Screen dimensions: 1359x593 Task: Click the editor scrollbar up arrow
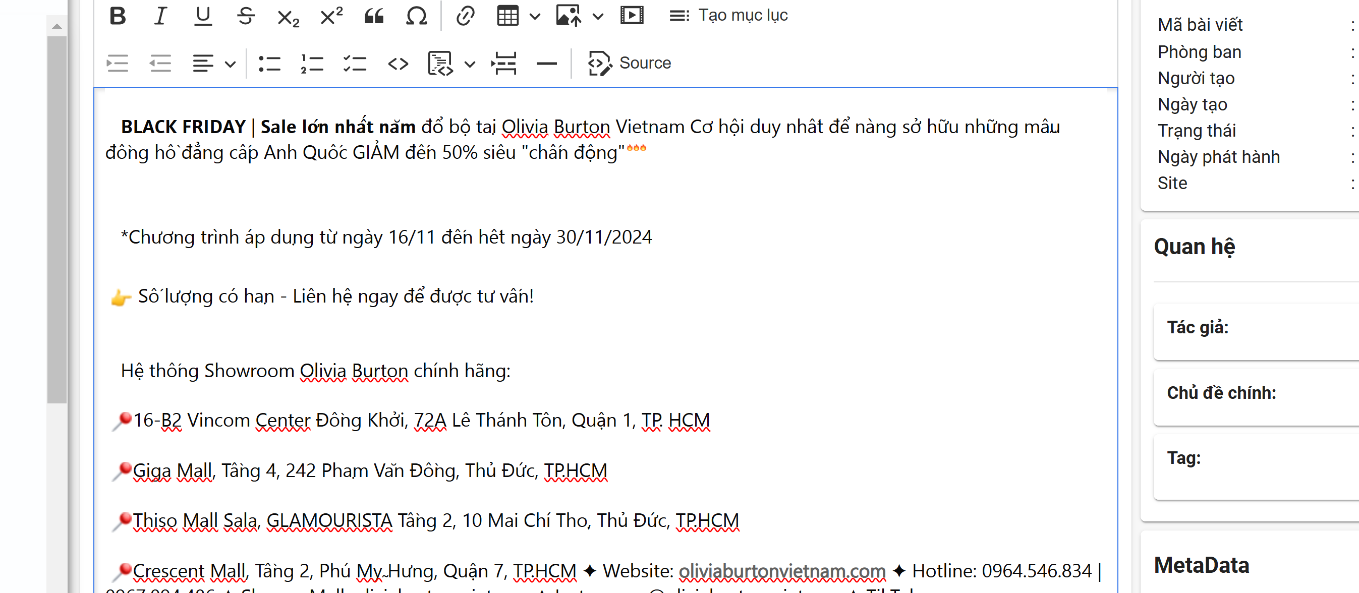pyautogui.click(x=57, y=26)
